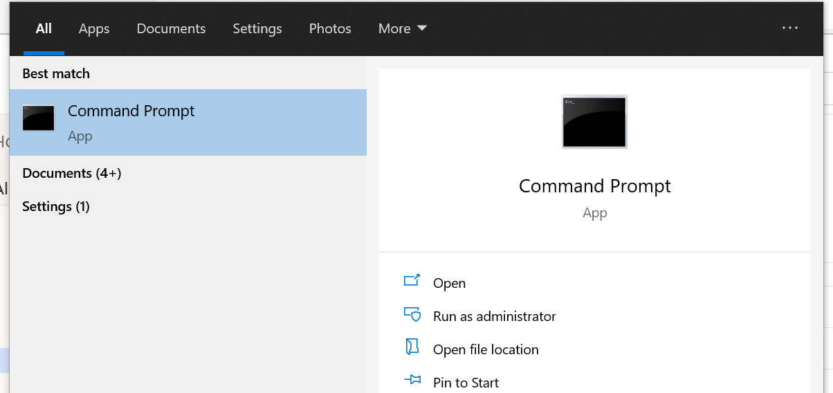Screen dimensions: 833x393
Task: Expand the More filter dropdown
Action: pos(402,28)
